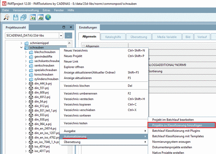216x154 pixels.
Task: Open the Hilfe menu
Action: [71, 10]
